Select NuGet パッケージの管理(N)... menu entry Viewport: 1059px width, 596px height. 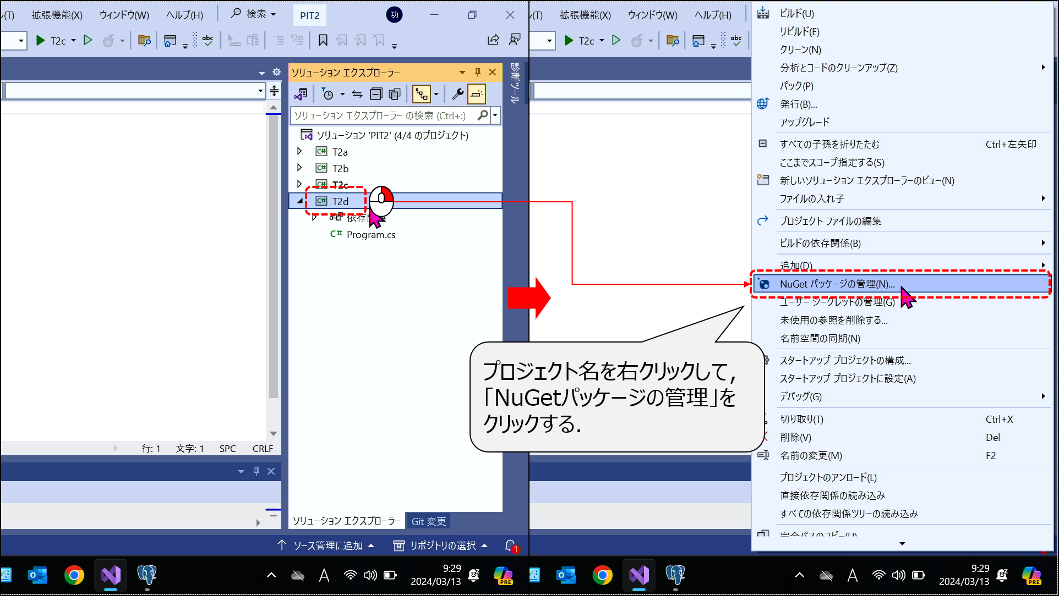(x=901, y=284)
